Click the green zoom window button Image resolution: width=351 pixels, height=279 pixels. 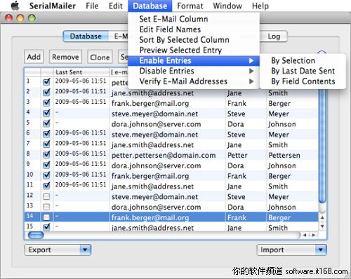32,18
